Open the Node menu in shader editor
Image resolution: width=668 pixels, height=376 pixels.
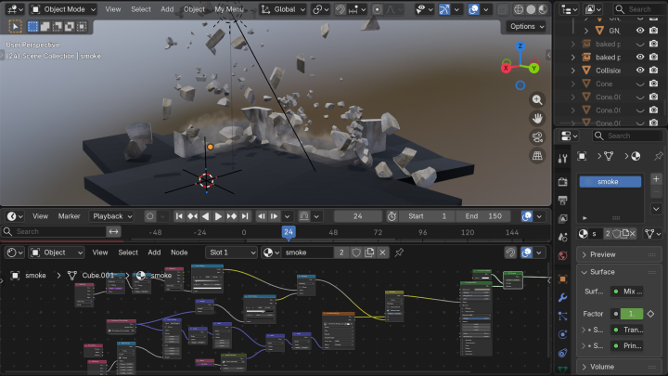179,253
